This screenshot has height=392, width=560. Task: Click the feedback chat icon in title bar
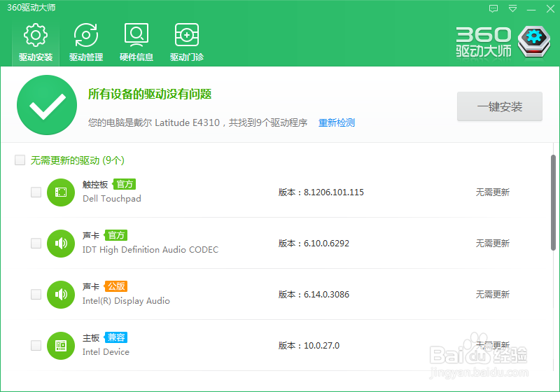[x=493, y=8]
